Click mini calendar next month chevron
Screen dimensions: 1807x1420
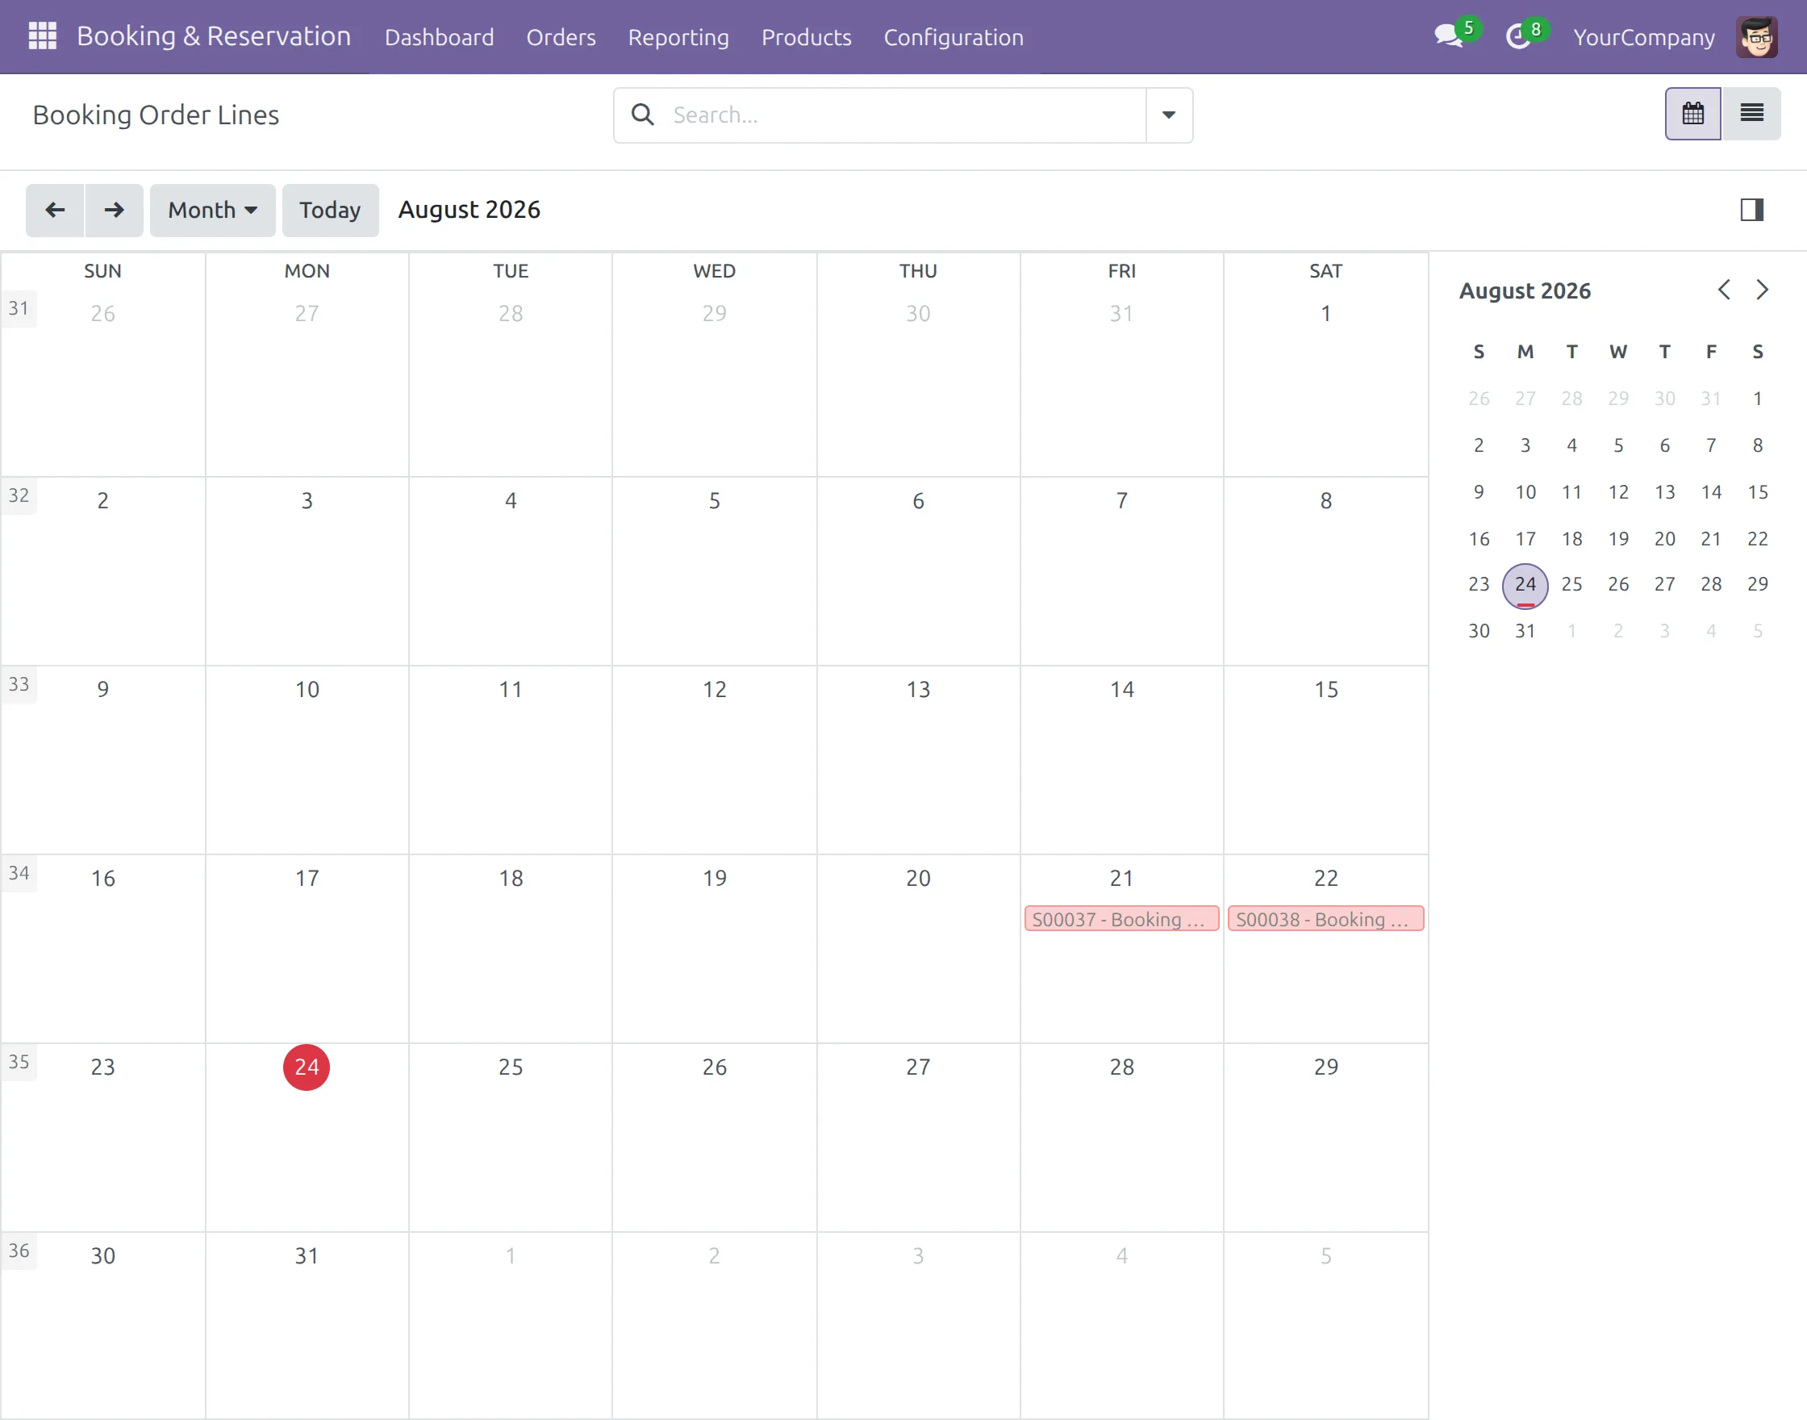(x=1761, y=290)
